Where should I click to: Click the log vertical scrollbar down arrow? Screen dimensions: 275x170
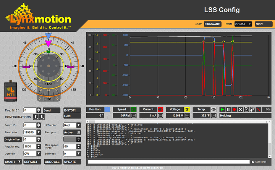pos(270,156)
